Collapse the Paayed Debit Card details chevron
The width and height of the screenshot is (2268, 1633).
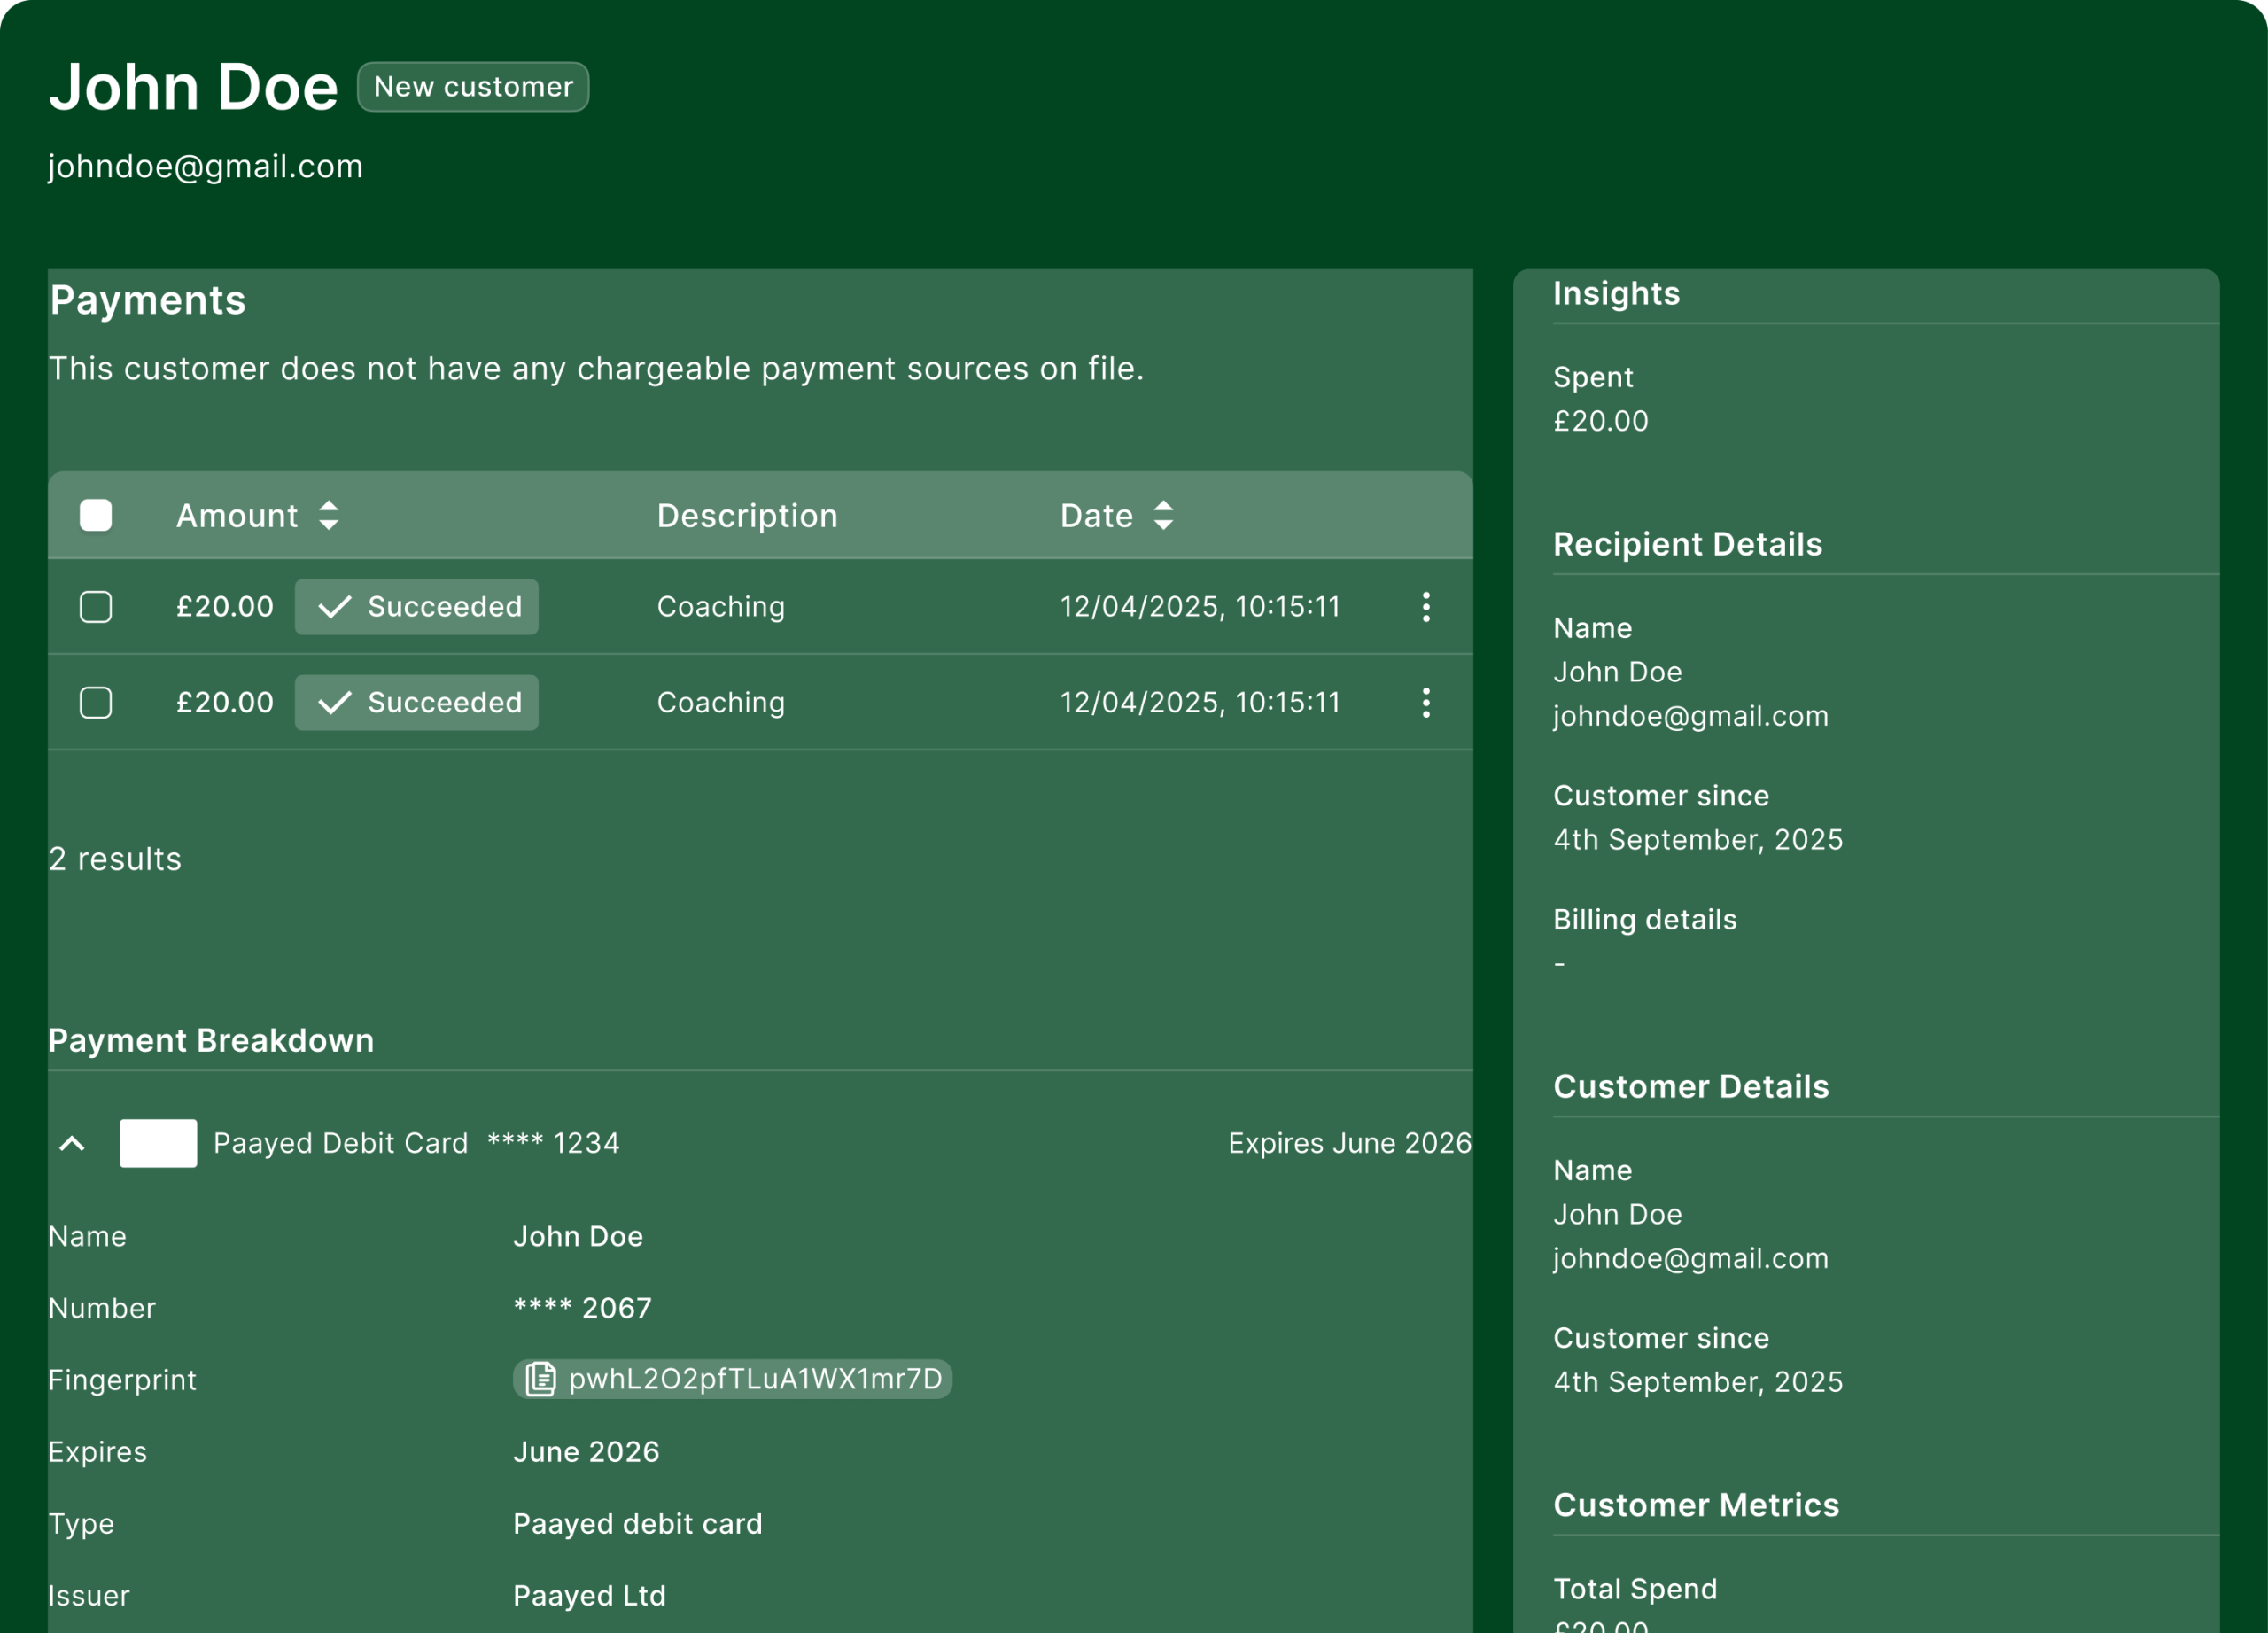pos(72,1143)
